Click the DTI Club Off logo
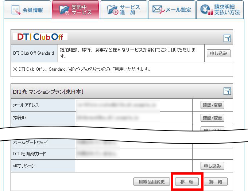 (40, 37)
